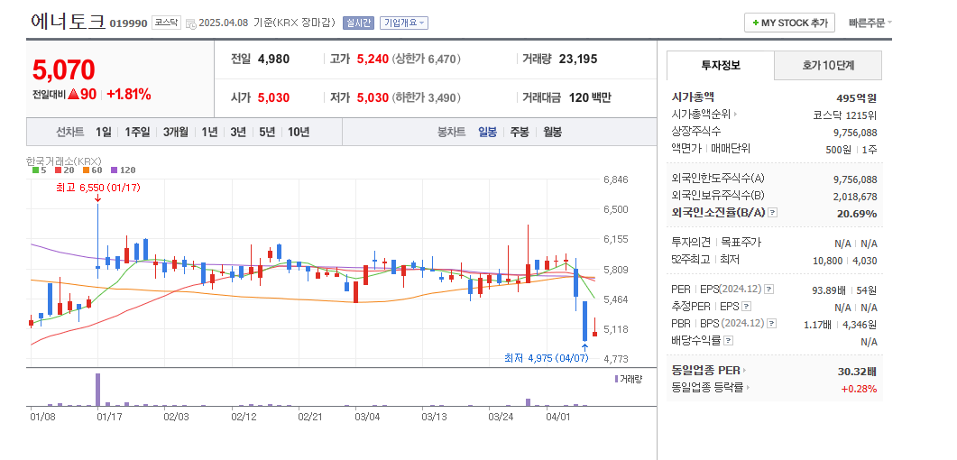
Task: Select the 월봉 candle chart
Action: pos(552,132)
